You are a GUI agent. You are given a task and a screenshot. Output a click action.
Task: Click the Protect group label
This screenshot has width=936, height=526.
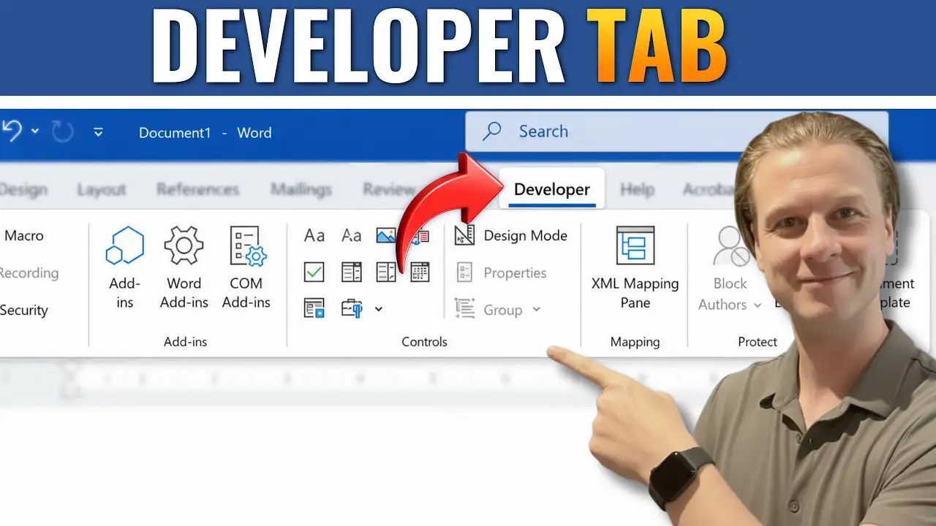(758, 342)
